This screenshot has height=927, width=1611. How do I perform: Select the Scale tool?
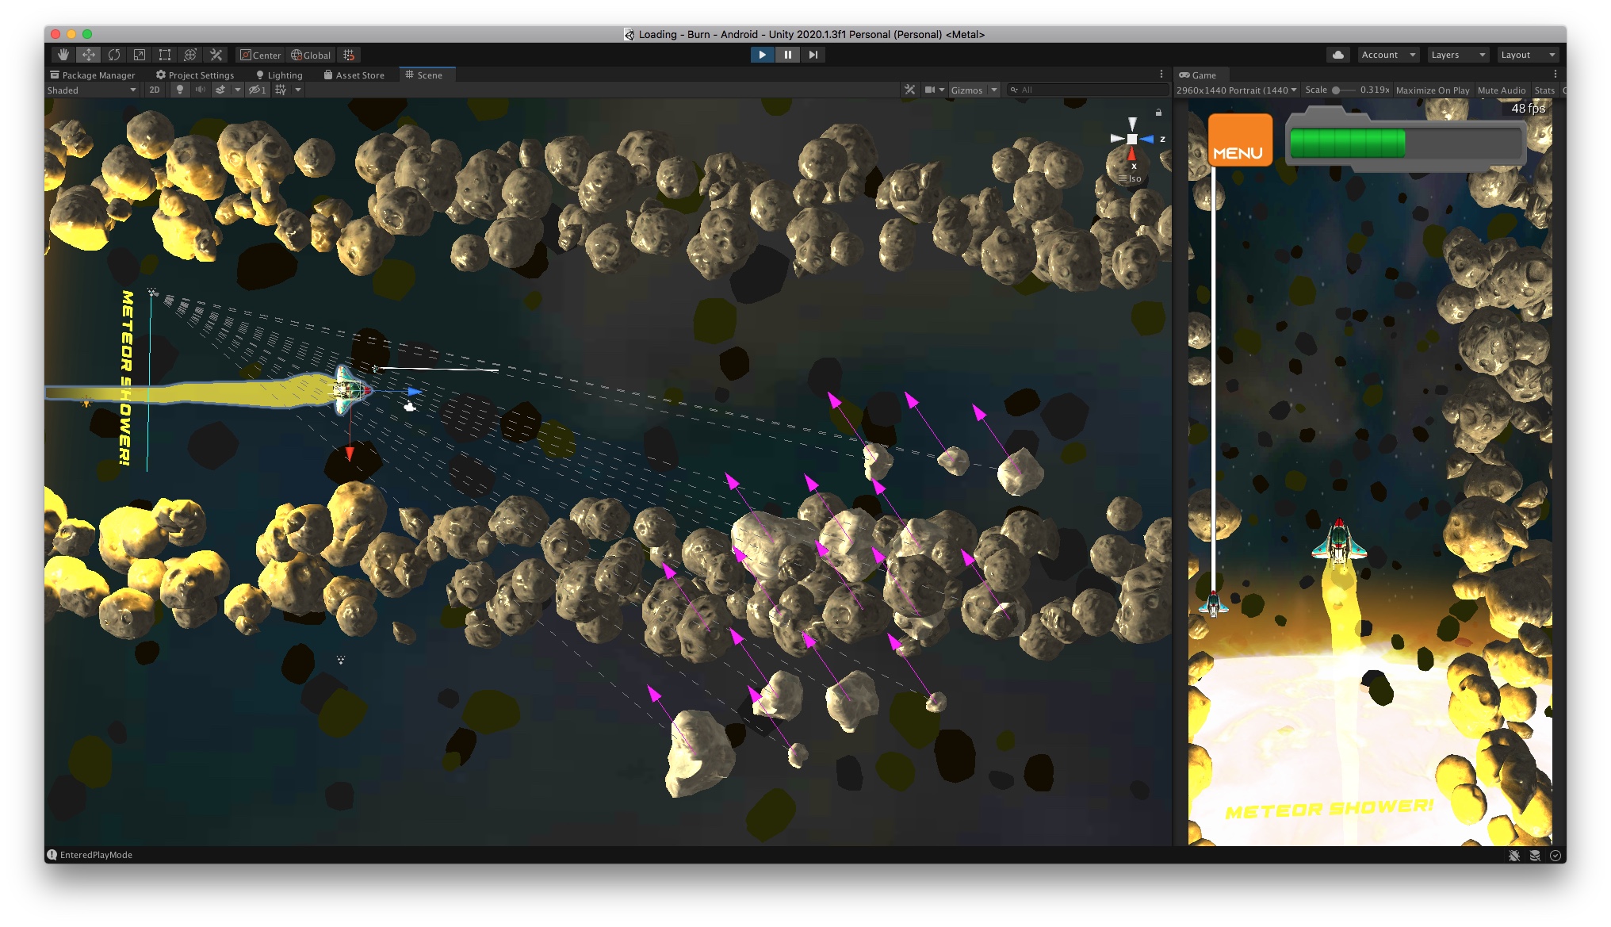140,55
